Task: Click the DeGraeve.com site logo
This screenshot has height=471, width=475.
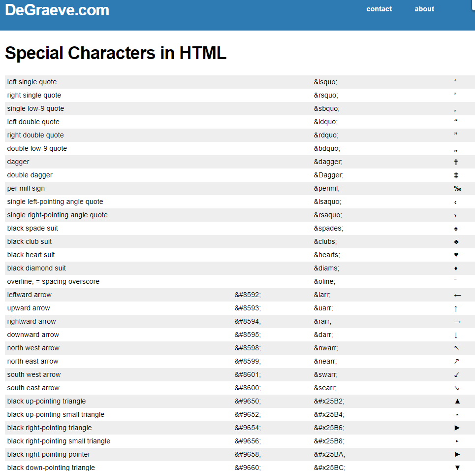Action: 57,10
